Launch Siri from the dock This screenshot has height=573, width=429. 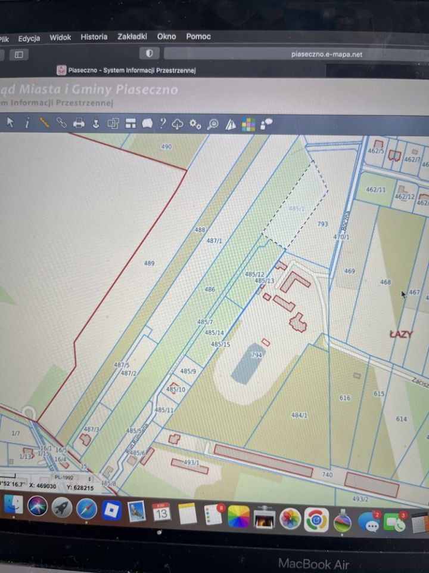click(x=38, y=507)
